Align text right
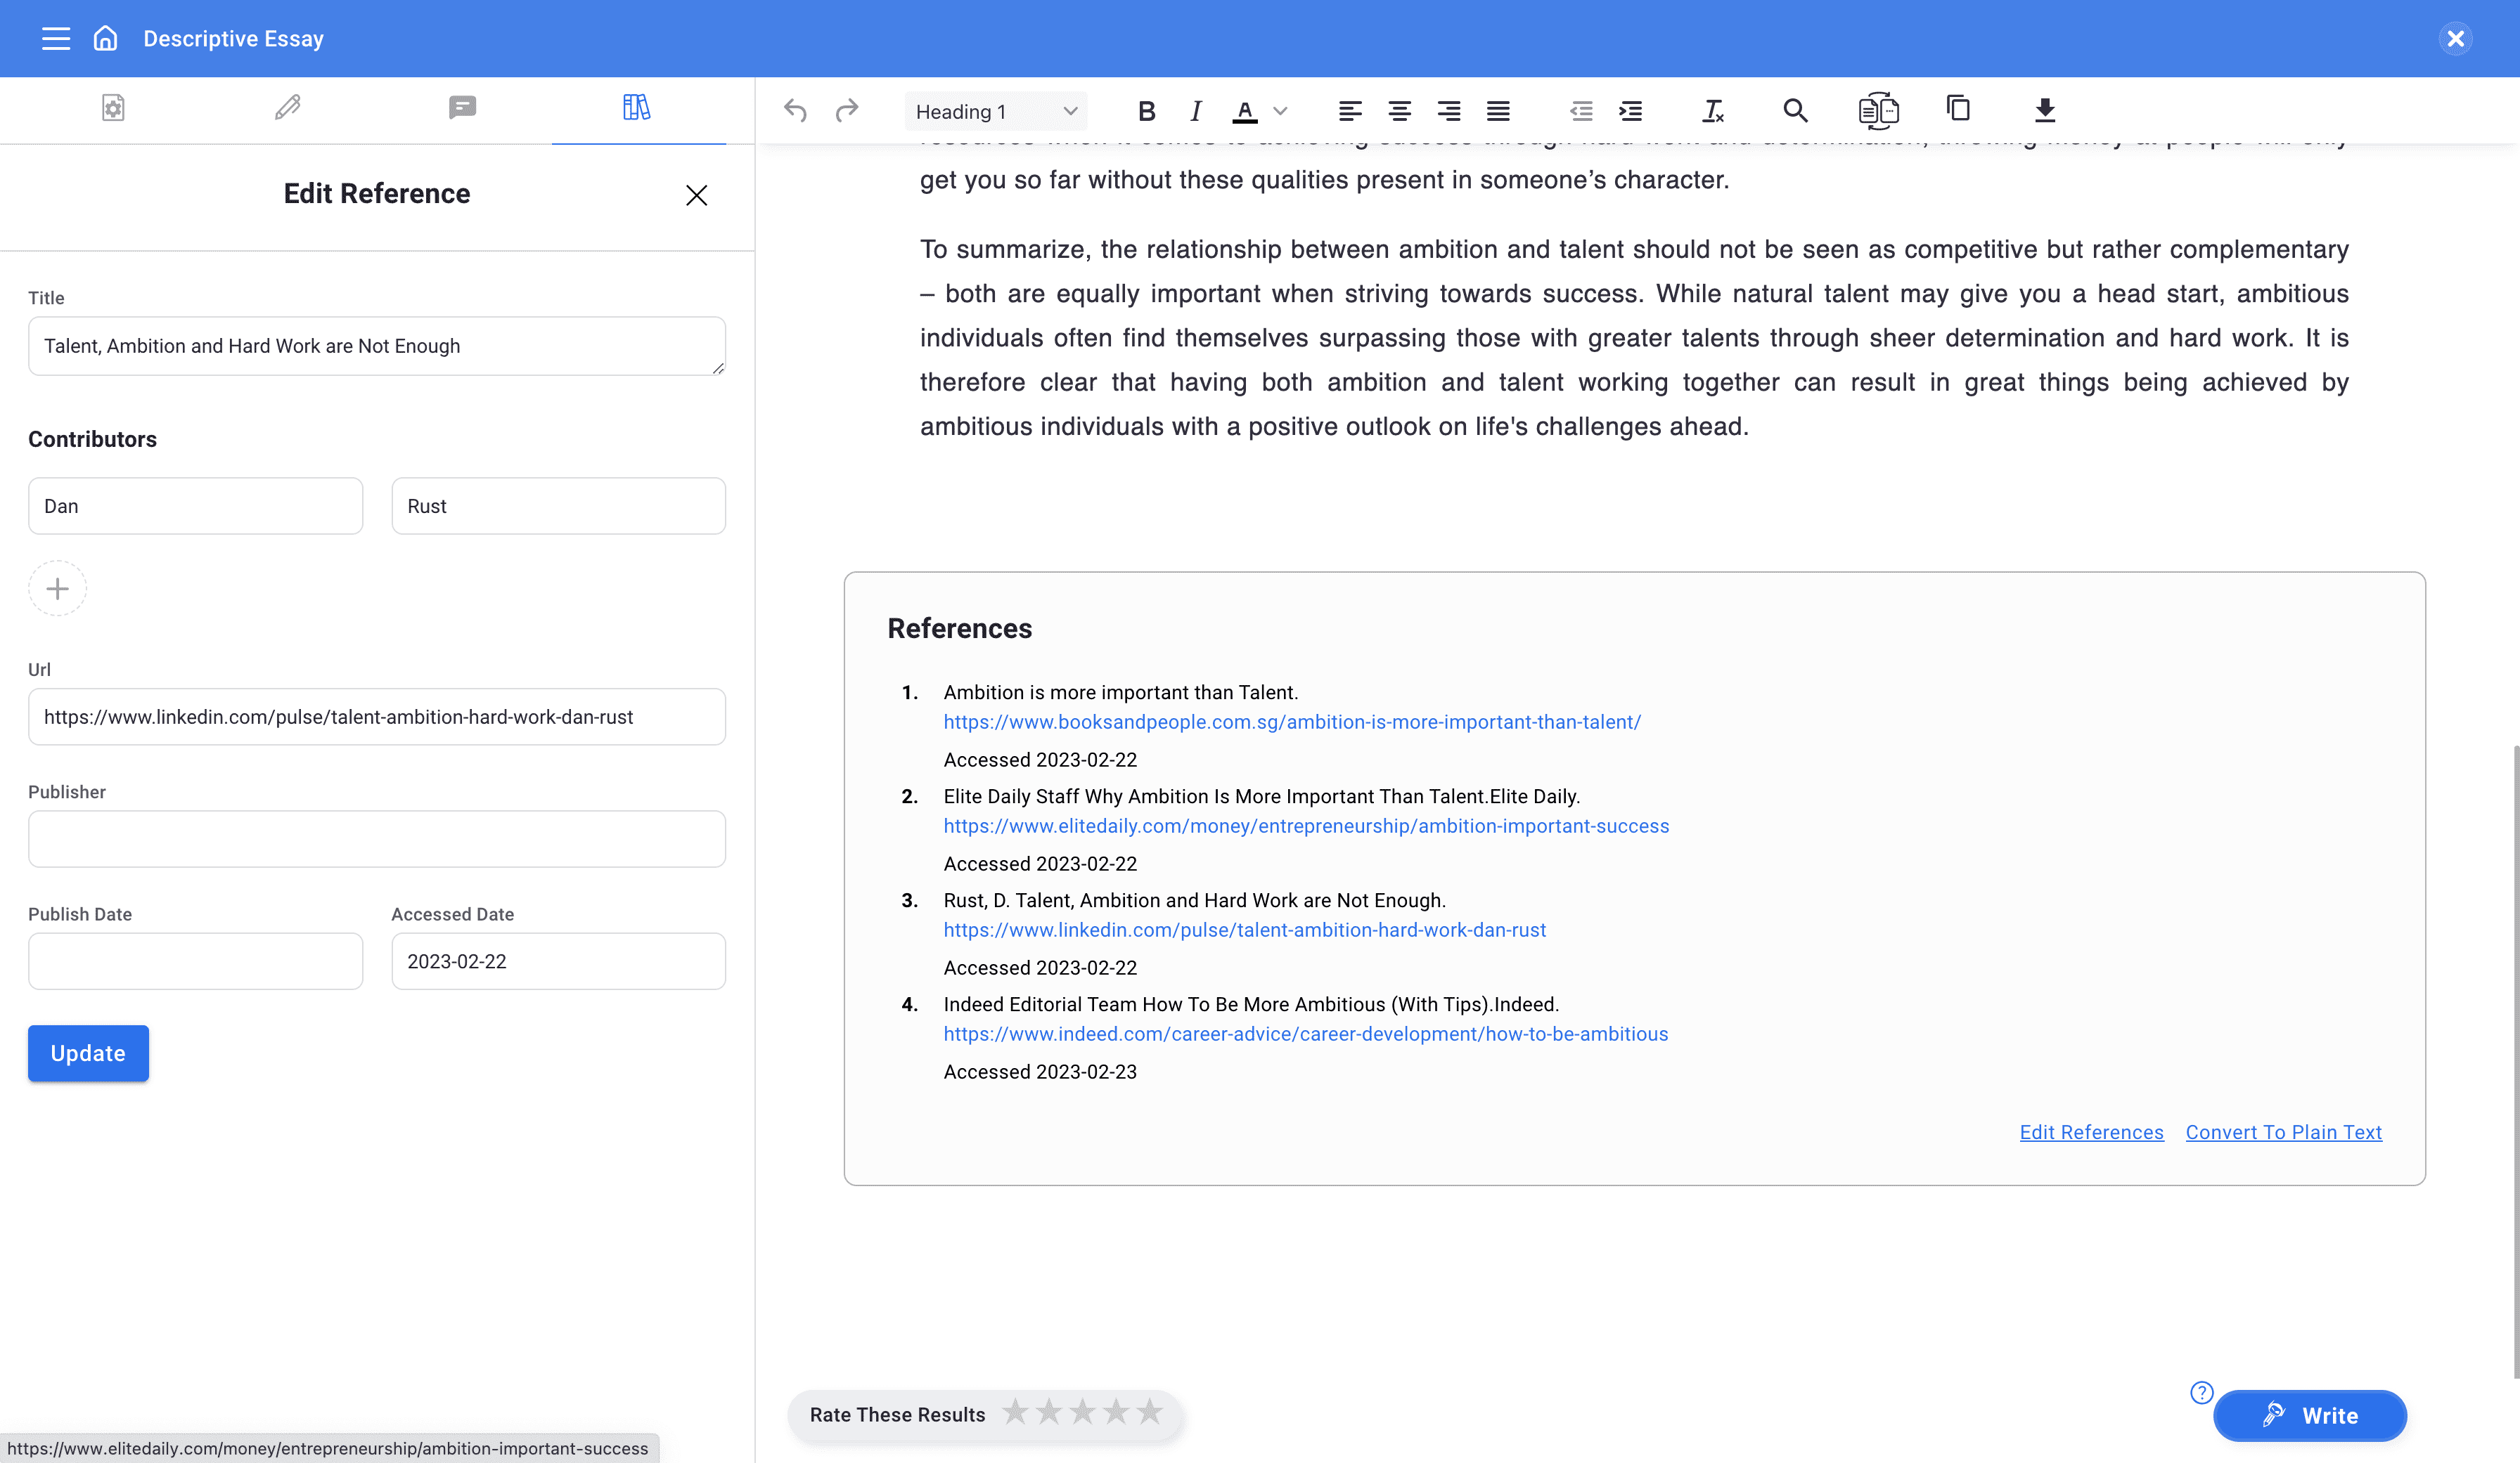Screen dimensions: 2520x1463 point(1448,111)
